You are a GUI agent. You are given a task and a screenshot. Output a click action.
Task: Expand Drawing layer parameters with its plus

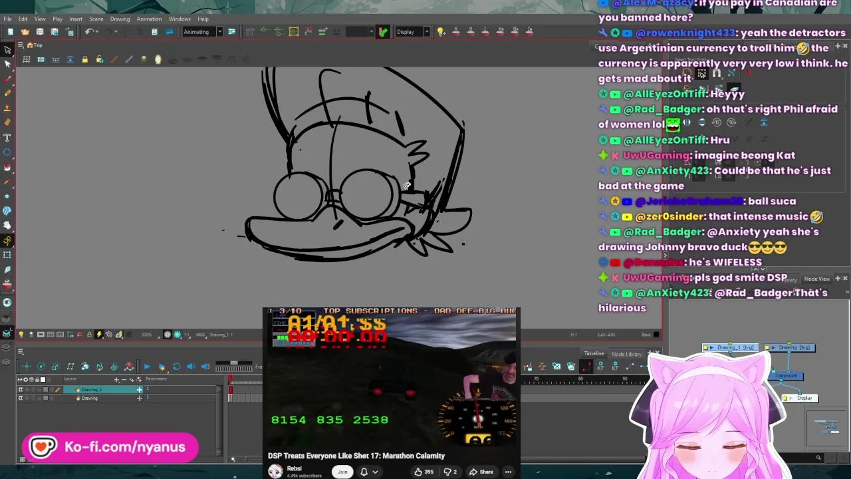(x=139, y=398)
